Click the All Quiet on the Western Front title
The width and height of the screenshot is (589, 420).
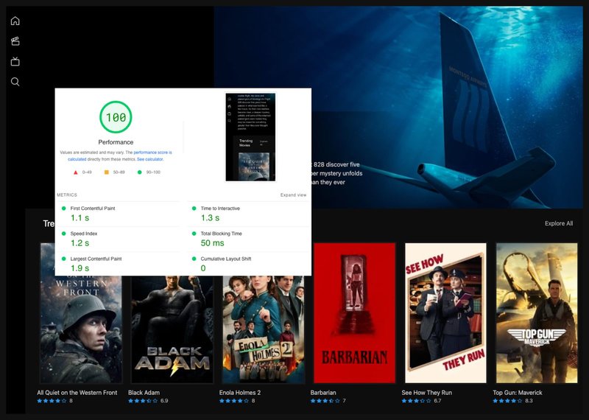coord(77,393)
